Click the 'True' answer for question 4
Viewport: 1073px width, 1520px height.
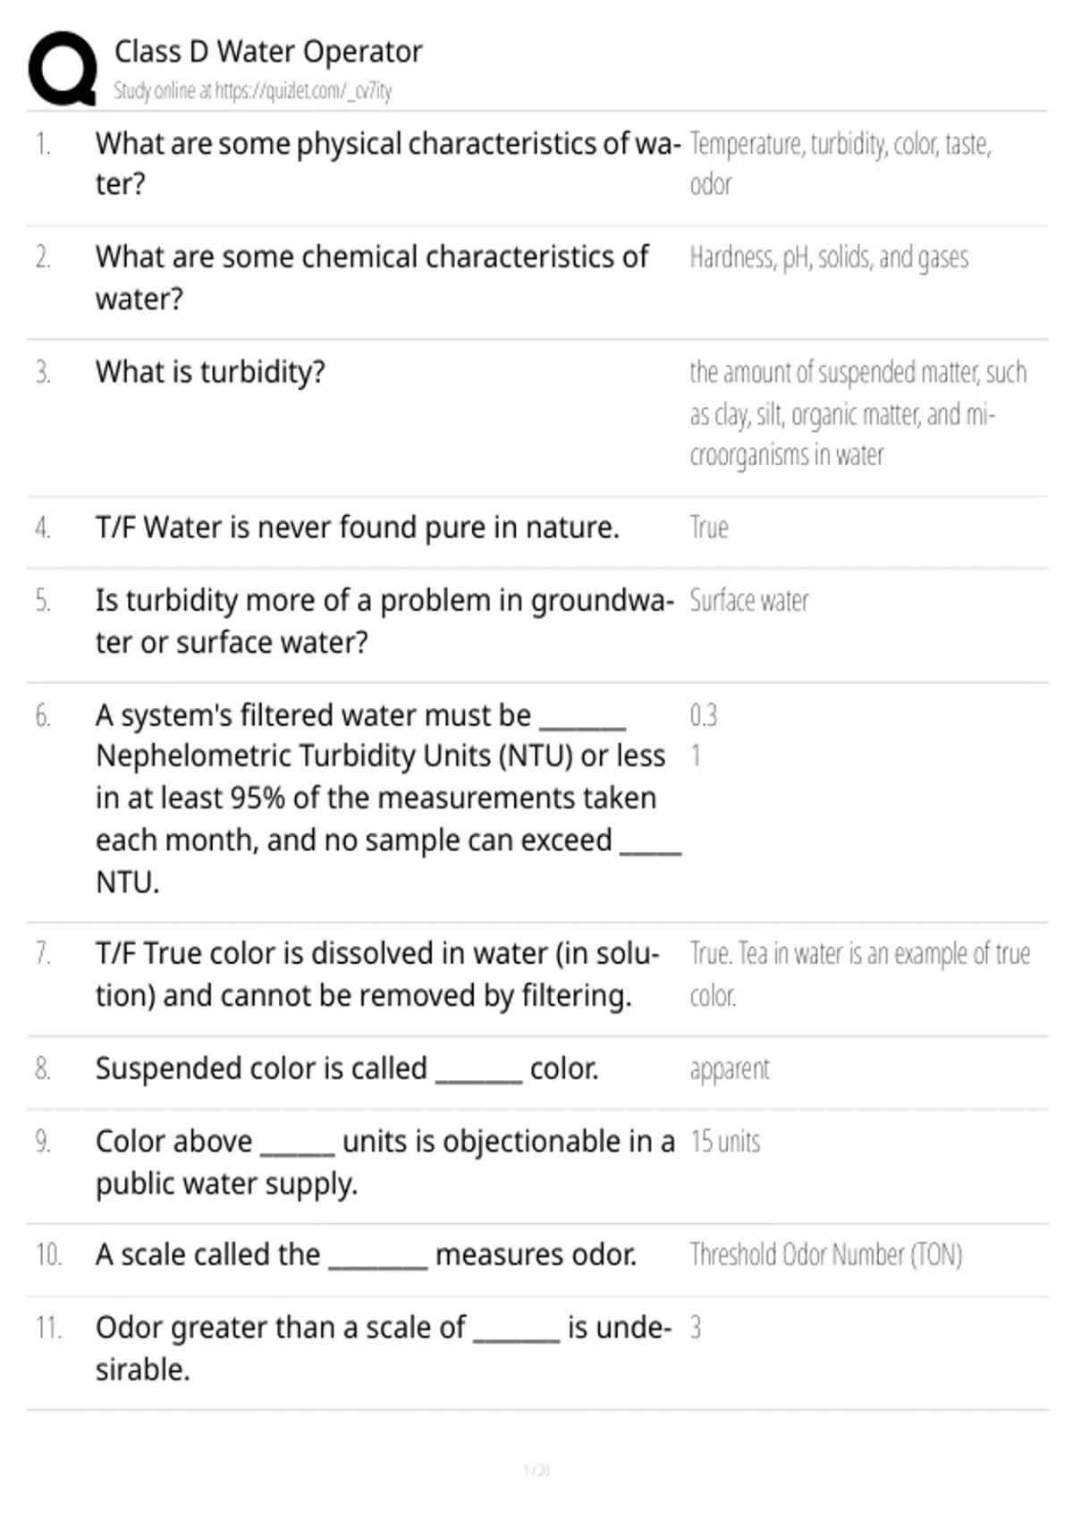point(708,528)
